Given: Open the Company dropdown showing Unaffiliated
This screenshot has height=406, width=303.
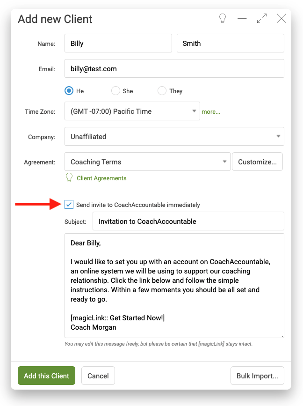Looking at the screenshot, I should [x=174, y=136].
